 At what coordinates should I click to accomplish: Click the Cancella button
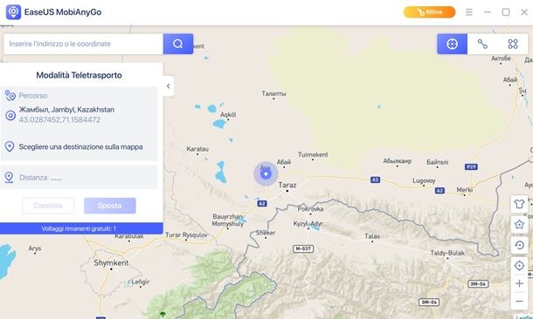pyautogui.click(x=48, y=206)
